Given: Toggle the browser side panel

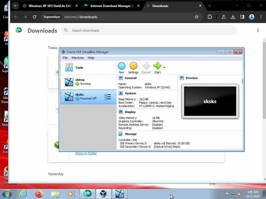Looking at the screenshot, I should [x=242, y=17].
